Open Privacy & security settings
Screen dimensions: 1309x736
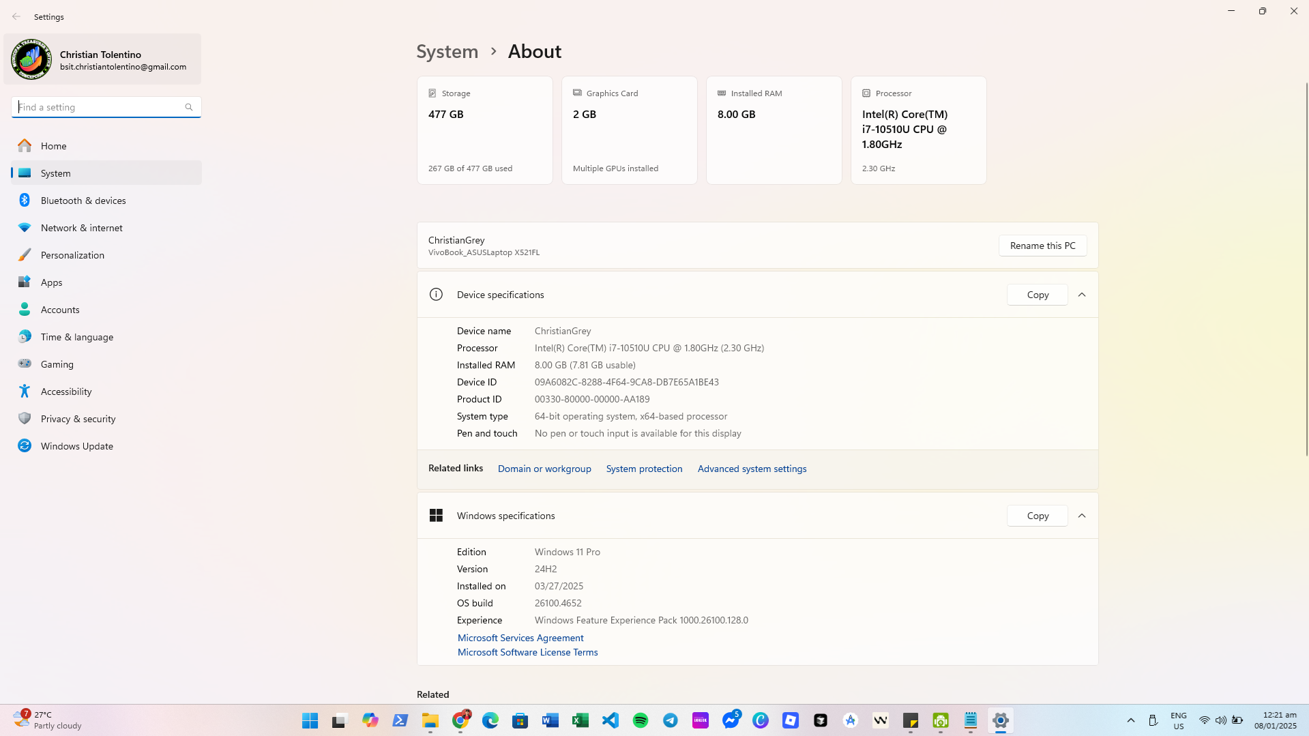pyautogui.click(x=106, y=419)
